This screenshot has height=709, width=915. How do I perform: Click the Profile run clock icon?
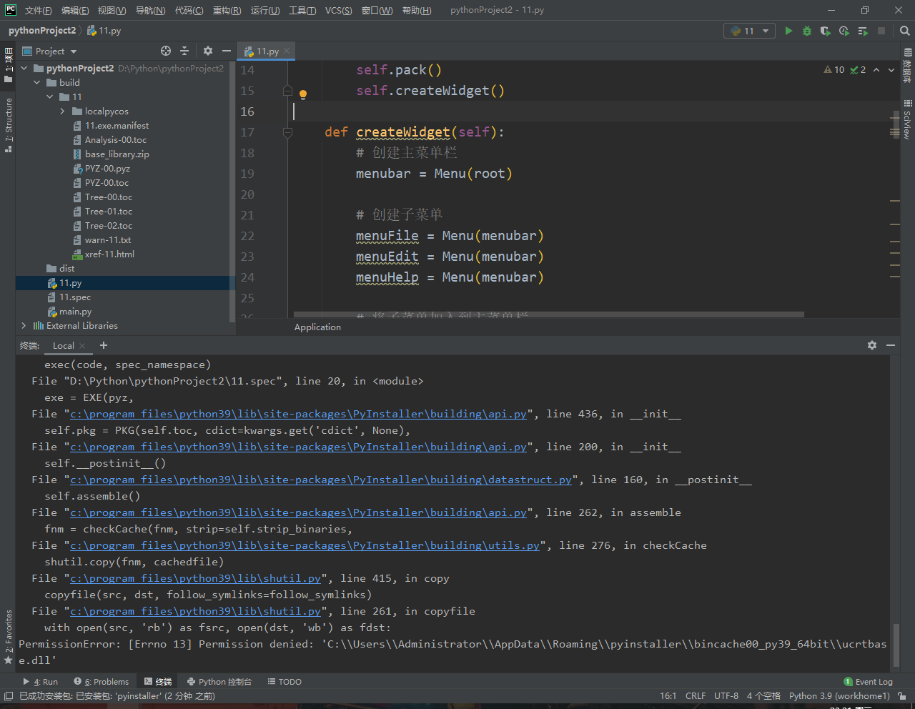point(844,31)
